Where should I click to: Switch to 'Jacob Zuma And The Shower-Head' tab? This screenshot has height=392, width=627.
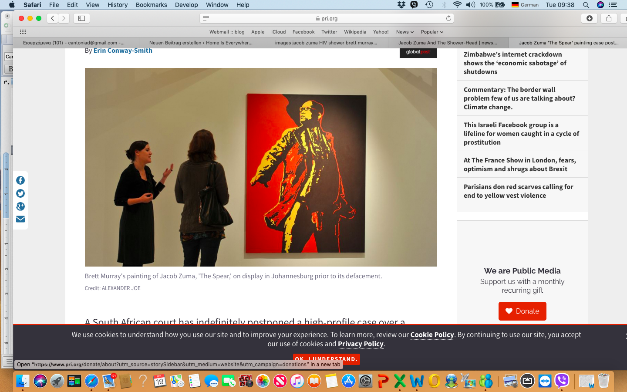point(448,43)
